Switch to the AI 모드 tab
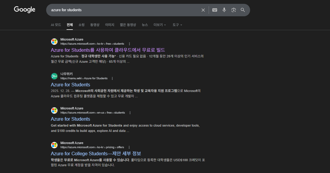330x173 pixels. [56, 25]
